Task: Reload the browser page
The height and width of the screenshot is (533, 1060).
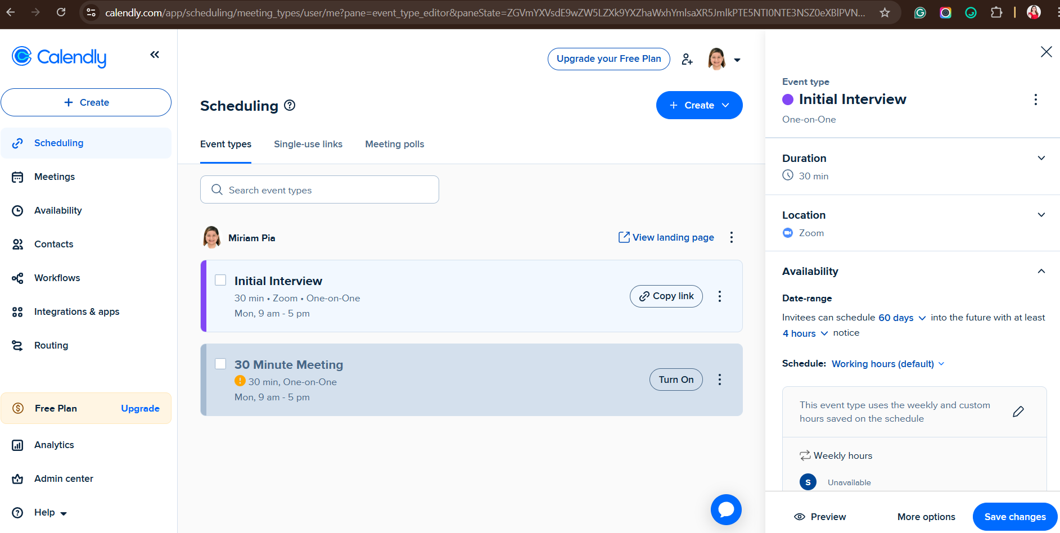Action: 61,12
